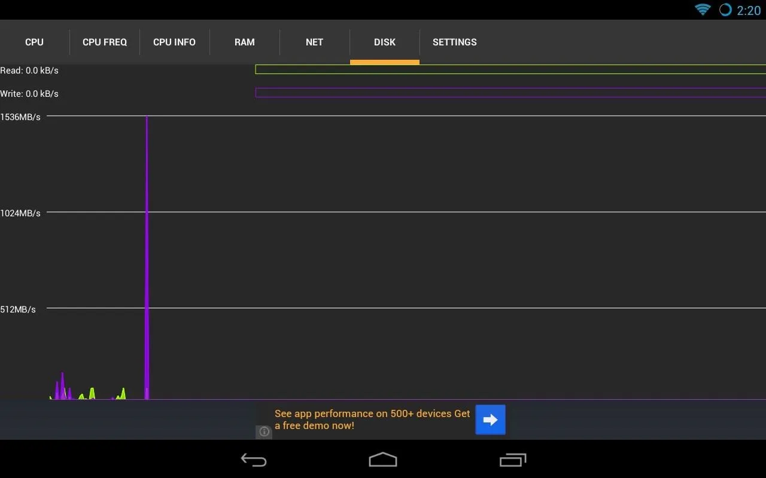The width and height of the screenshot is (766, 478).
Task: Open the SETTINGS tab
Action: pyautogui.click(x=455, y=42)
